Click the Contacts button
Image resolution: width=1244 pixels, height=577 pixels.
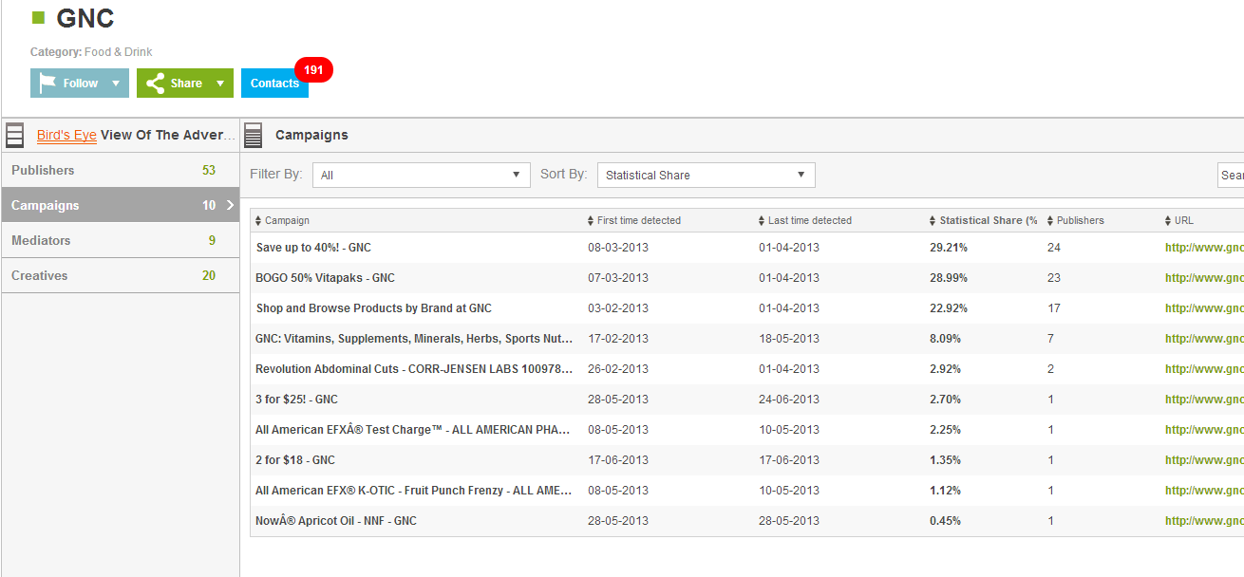coord(274,84)
